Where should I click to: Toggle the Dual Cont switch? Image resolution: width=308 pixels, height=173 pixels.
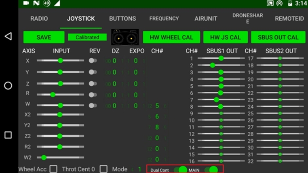click(180, 170)
